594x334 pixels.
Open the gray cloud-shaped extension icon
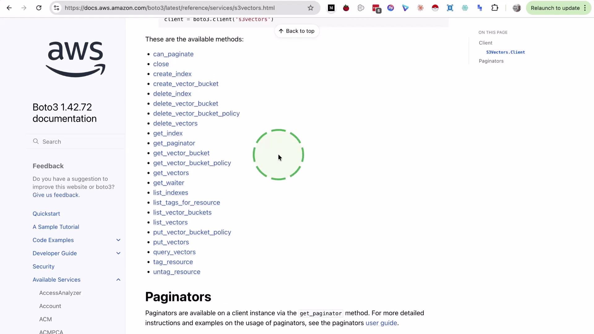pyautogui.click(x=361, y=8)
